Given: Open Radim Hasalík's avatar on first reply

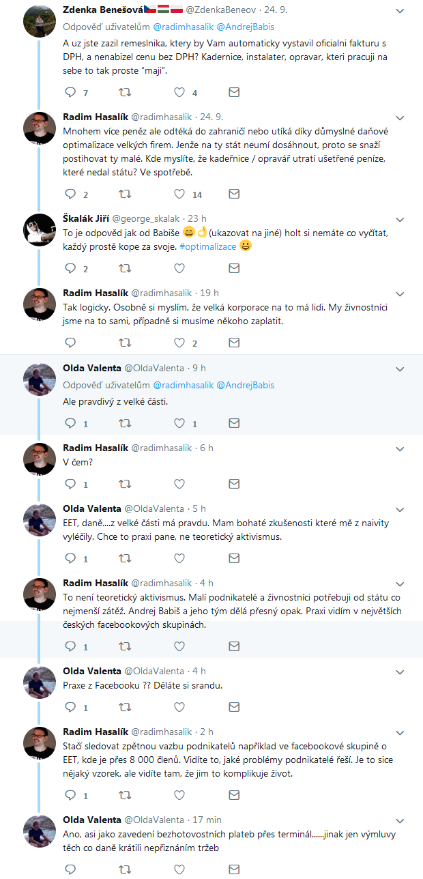Looking at the screenshot, I should tap(40, 127).
